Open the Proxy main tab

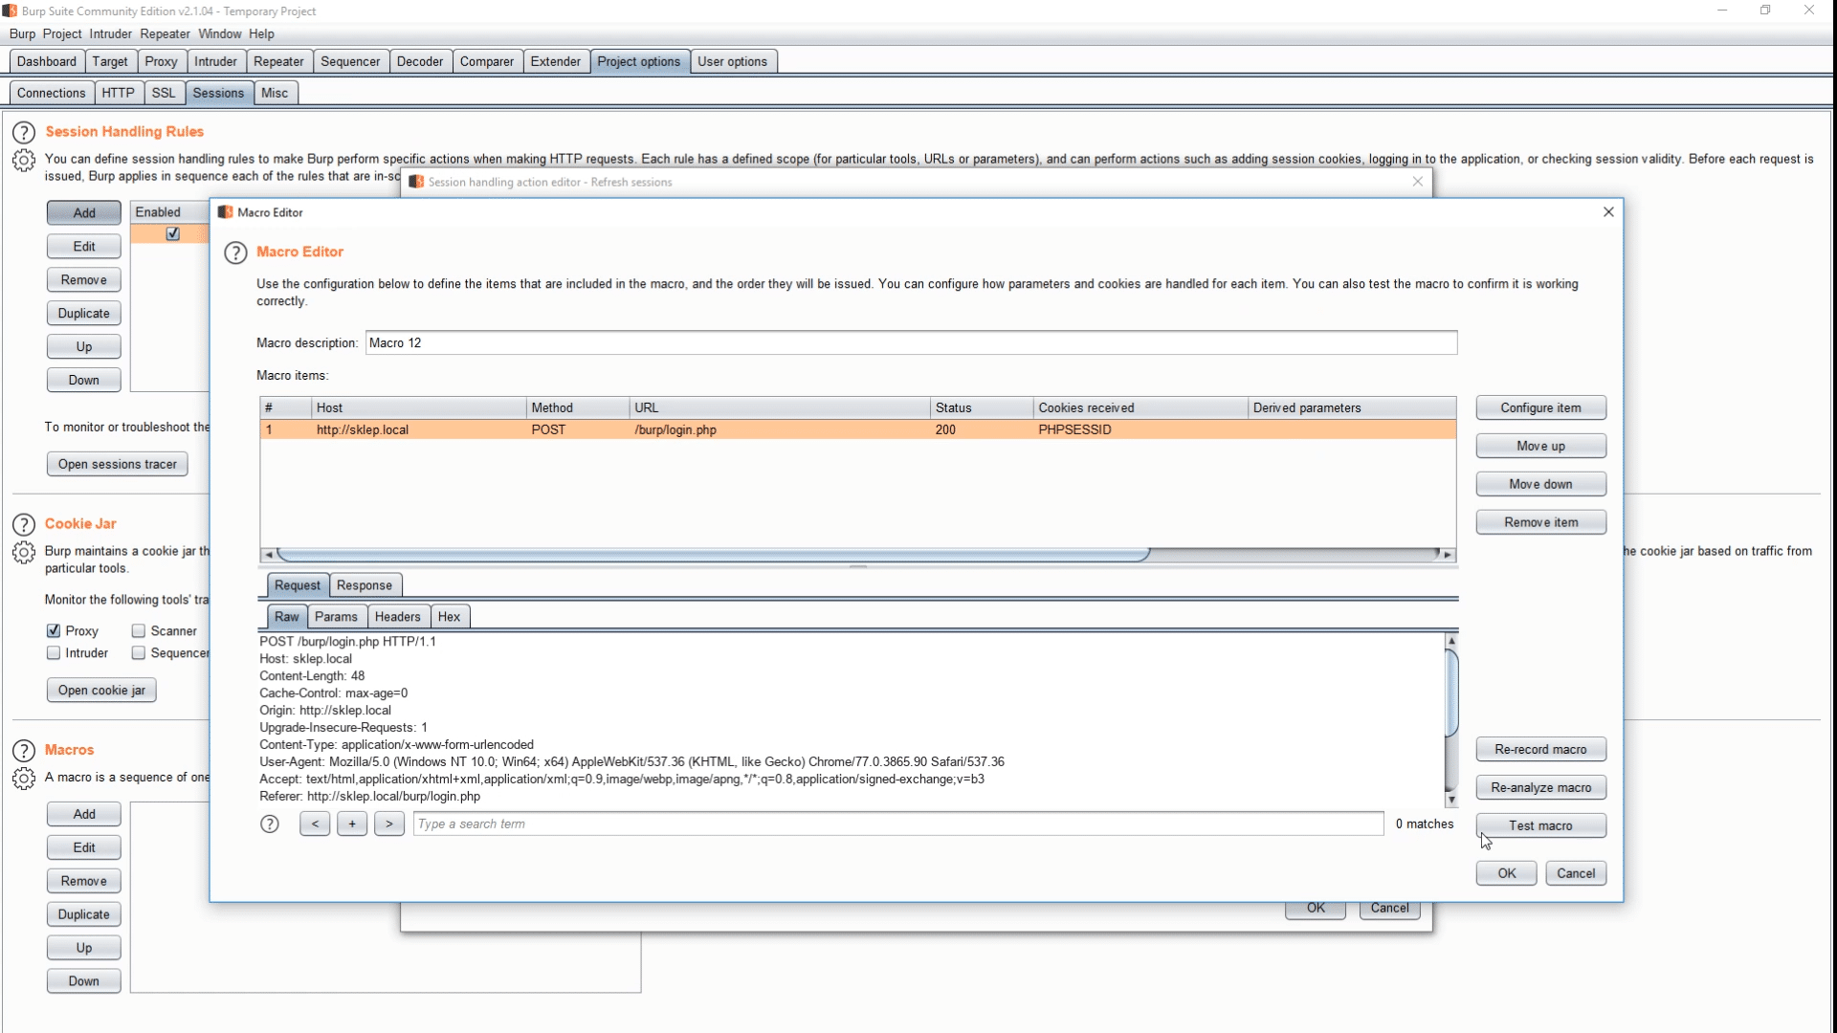(161, 61)
